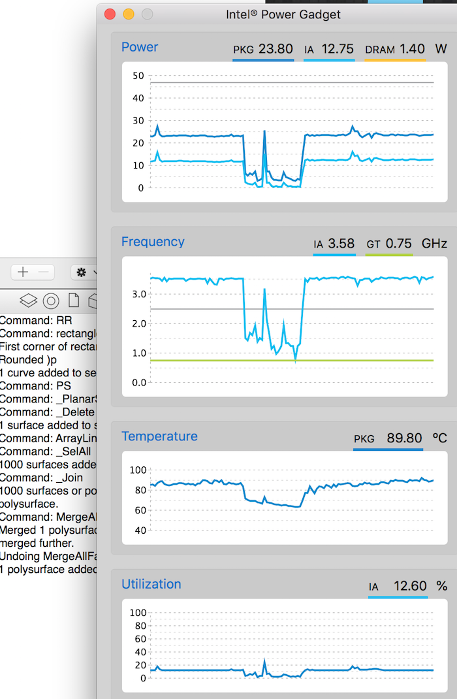
Task: Click the Temperature section heading
Action: 159,436
